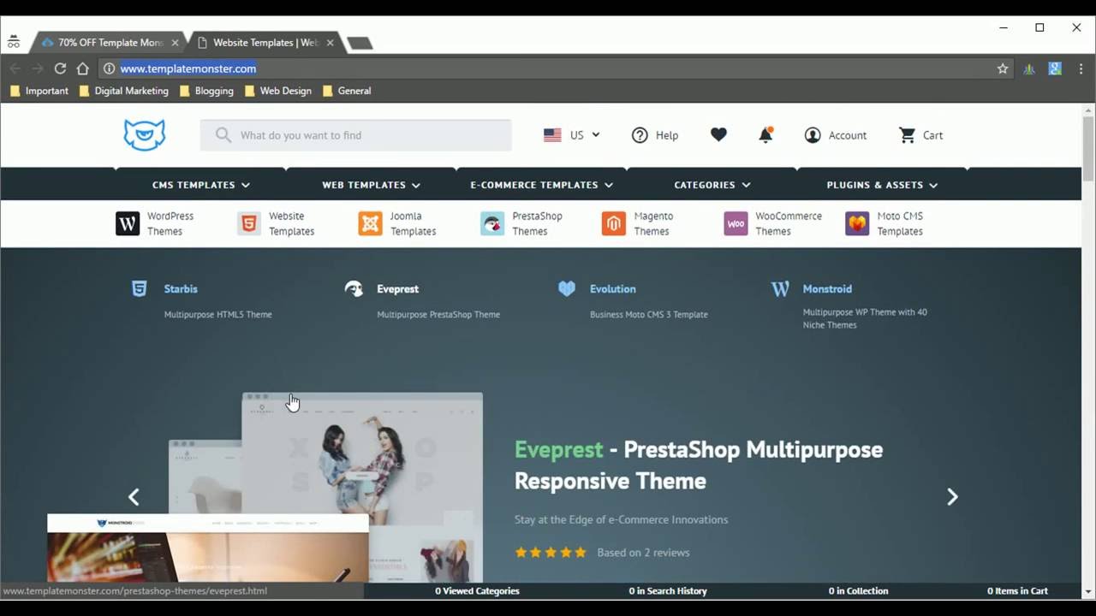
Task: Click the Magento Themes icon
Action: [x=614, y=224]
